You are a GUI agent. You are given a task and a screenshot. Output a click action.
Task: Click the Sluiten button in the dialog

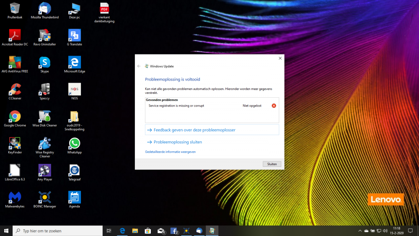pyautogui.click(x=272, y=164)
